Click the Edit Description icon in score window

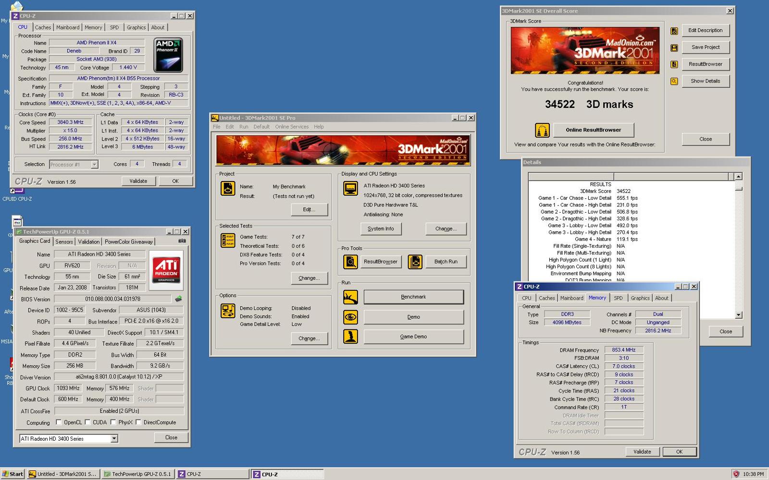click(674, 31)
